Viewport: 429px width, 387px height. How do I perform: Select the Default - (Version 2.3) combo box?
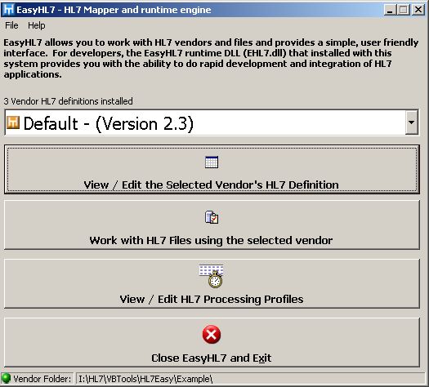pyautogui.click(x=211, y=122)
